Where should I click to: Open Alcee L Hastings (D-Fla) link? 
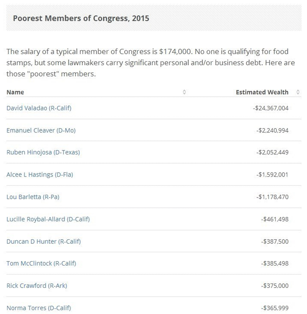point(40,175)
